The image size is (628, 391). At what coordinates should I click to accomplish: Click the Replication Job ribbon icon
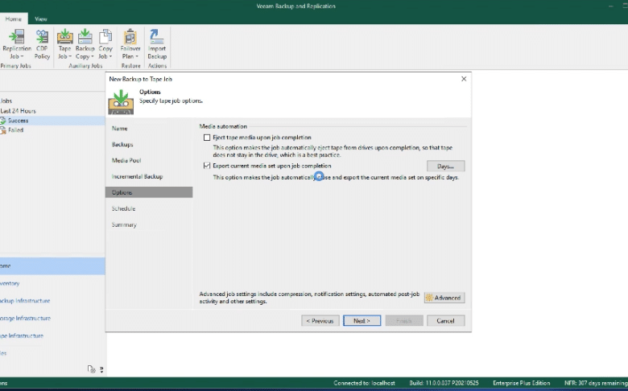tap(17, 36)
